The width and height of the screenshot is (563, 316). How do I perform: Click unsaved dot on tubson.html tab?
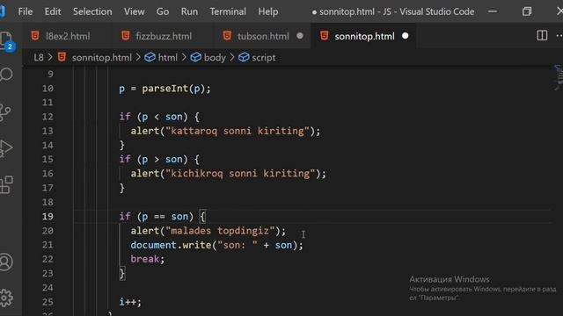click(300, 36)
